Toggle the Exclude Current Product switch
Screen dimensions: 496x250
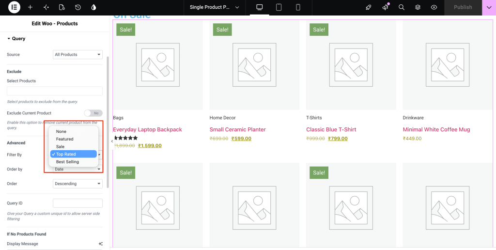click(93, 113)
